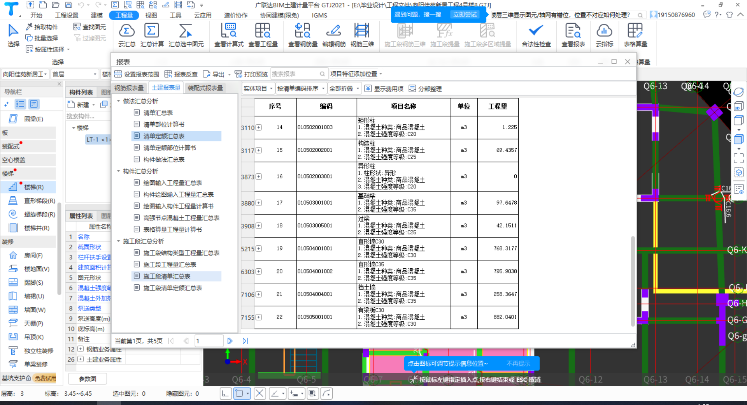
Task: Select 房间(F) in navigation bar
Action: (28, 255)
